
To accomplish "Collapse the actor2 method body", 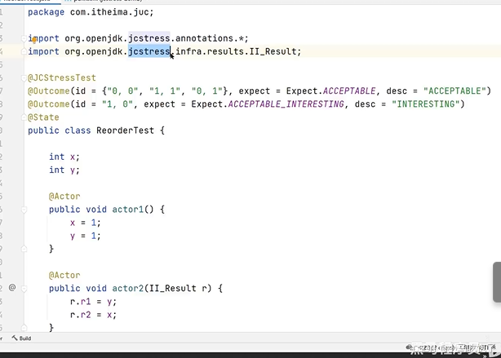I will 24,289.
